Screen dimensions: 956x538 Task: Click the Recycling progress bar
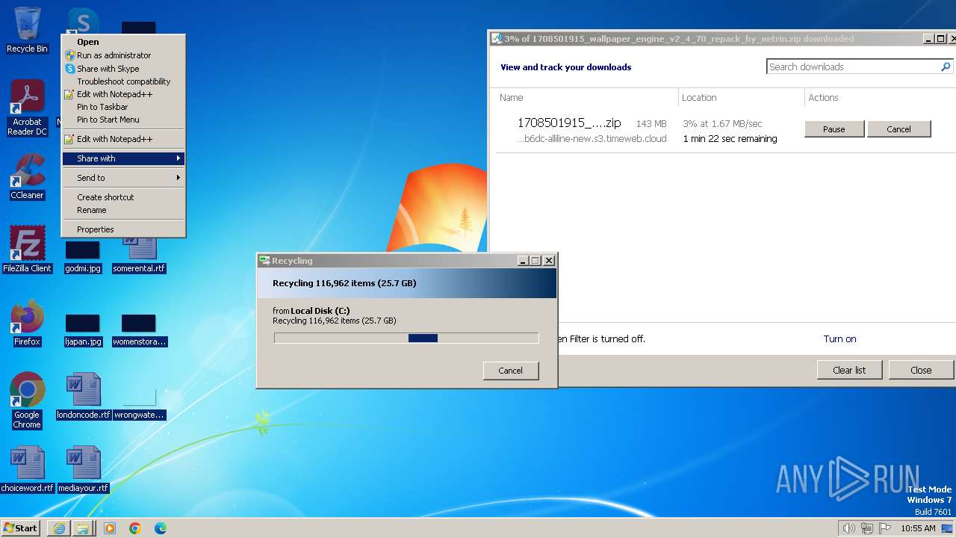point(406,338)
